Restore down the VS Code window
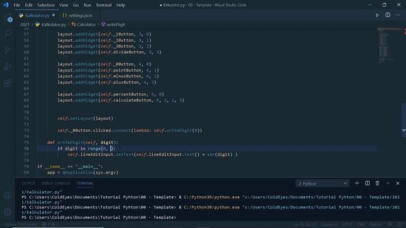 click(x=384, y=5)
